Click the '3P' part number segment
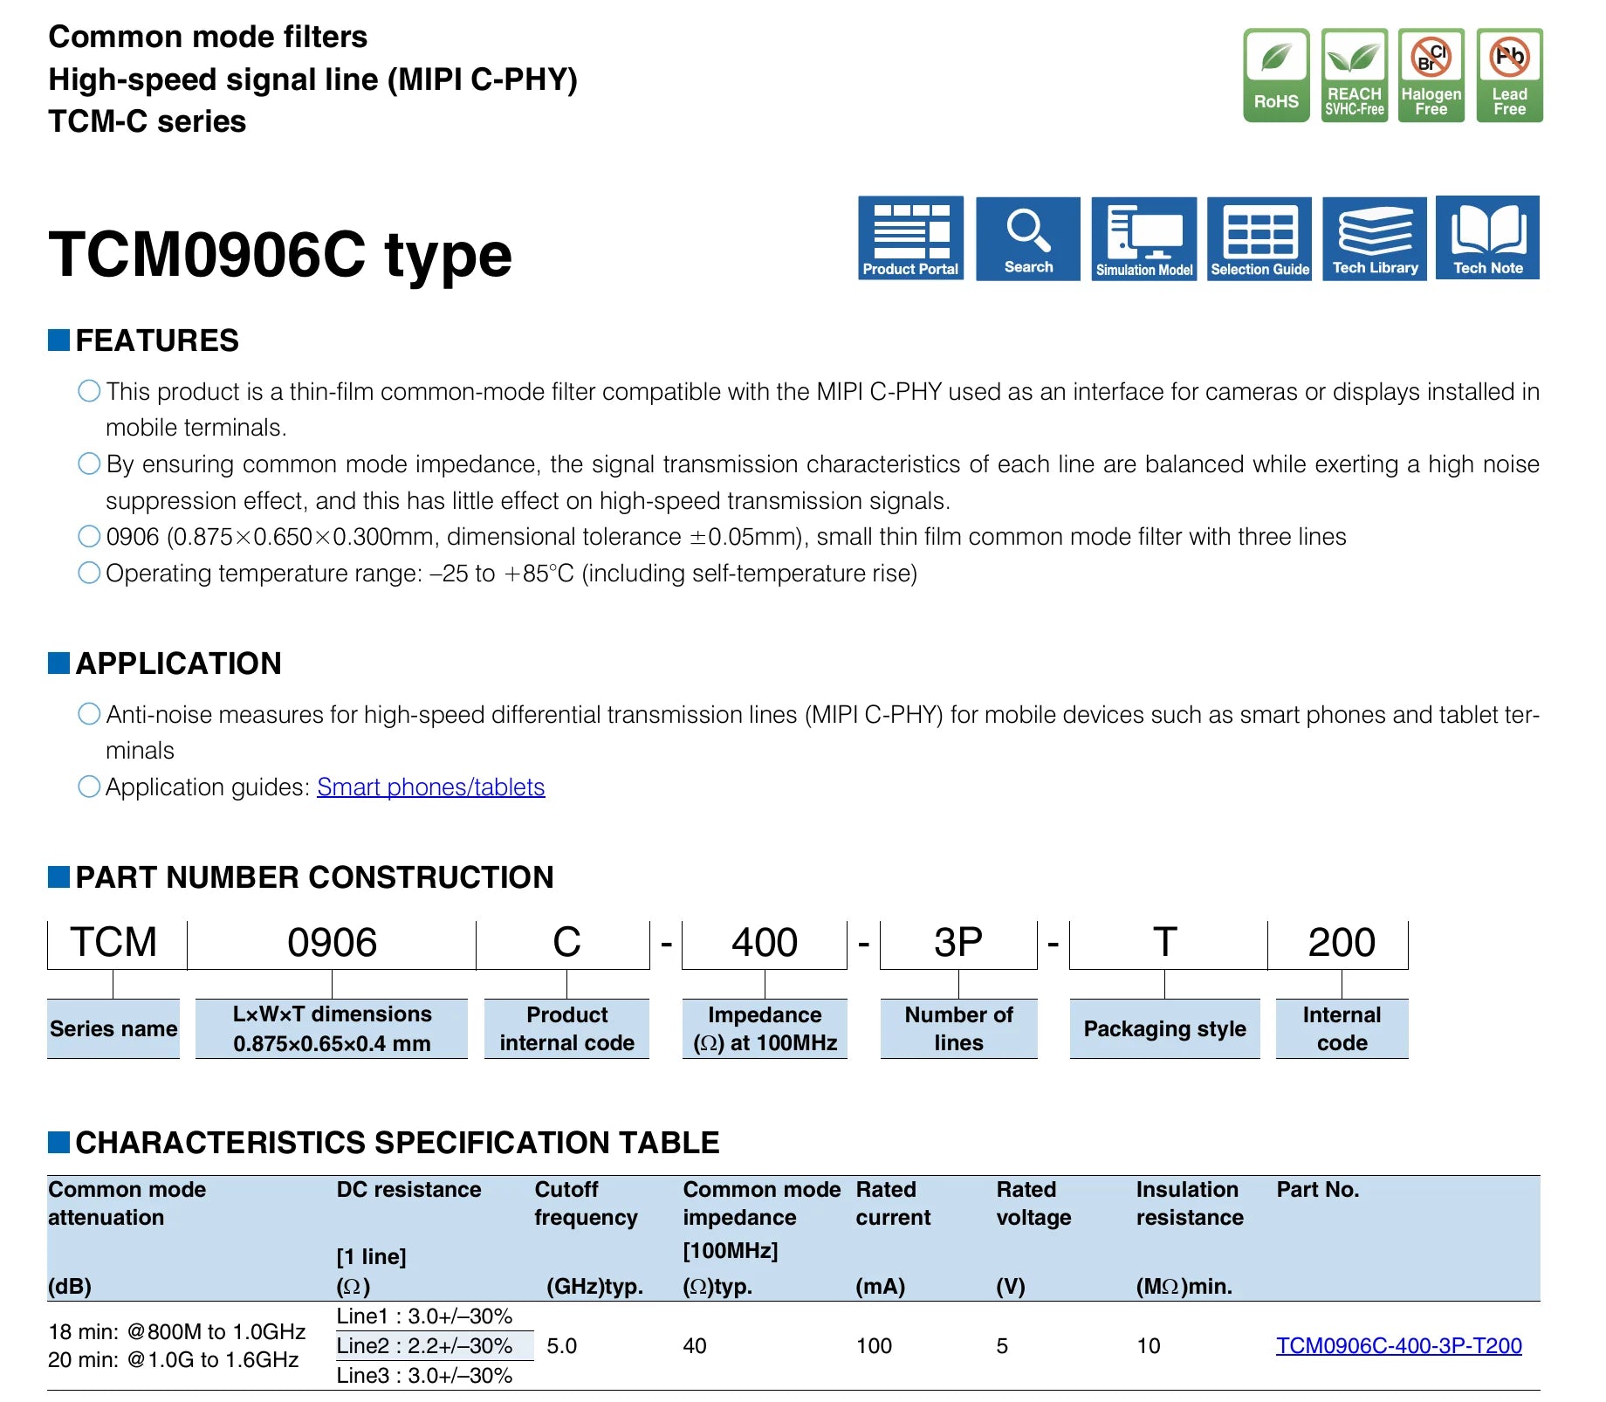The height and width of the screenshot is (1402, 1606). [958, 943]
